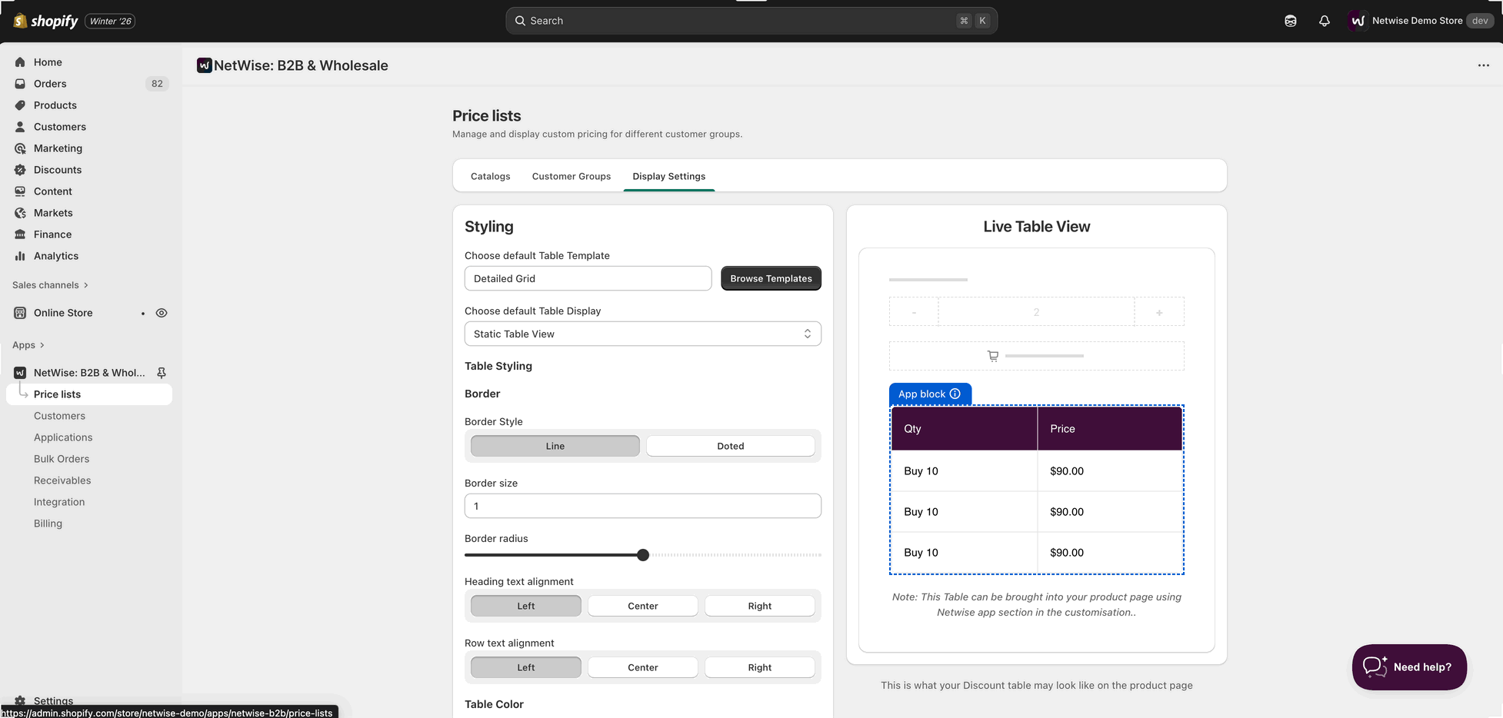The height and width of the screenshot is (718, 1503).
Task: Click the Online Store storefront icon
Action: (20, 313)
